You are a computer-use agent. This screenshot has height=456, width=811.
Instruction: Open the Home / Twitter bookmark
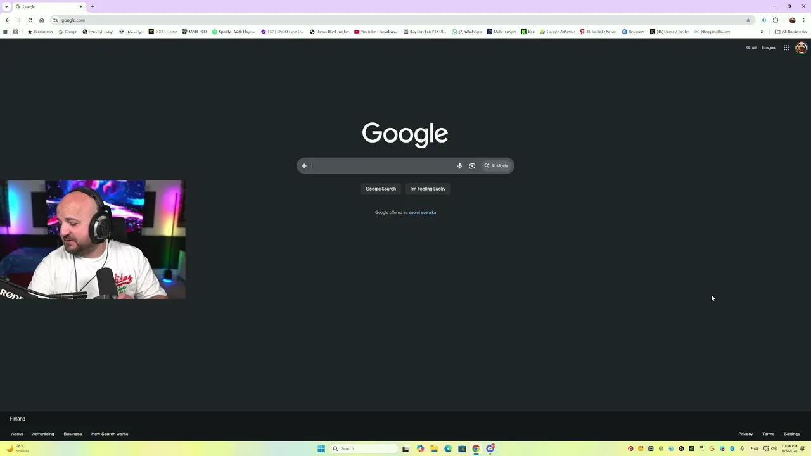[x=669, y=32]
